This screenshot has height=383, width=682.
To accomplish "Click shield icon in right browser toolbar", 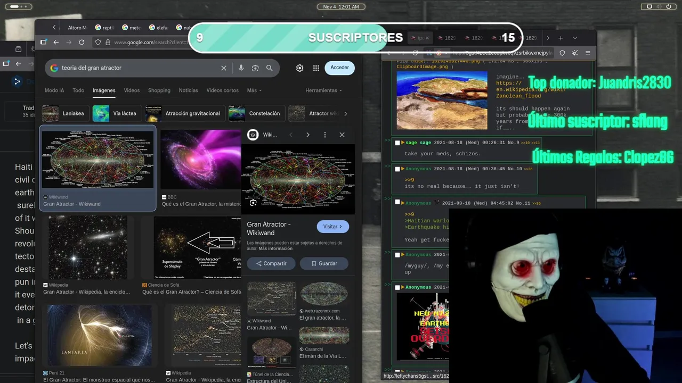I will pyautogui.click(x=562, y=53).
